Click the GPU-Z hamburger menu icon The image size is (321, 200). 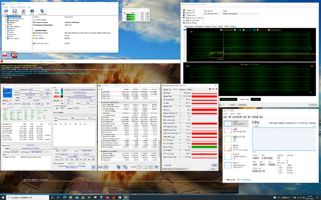[217, 89]
